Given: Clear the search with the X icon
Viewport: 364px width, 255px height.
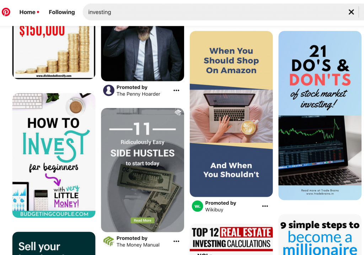Looking at the screenshot, I should pos(351,12).
